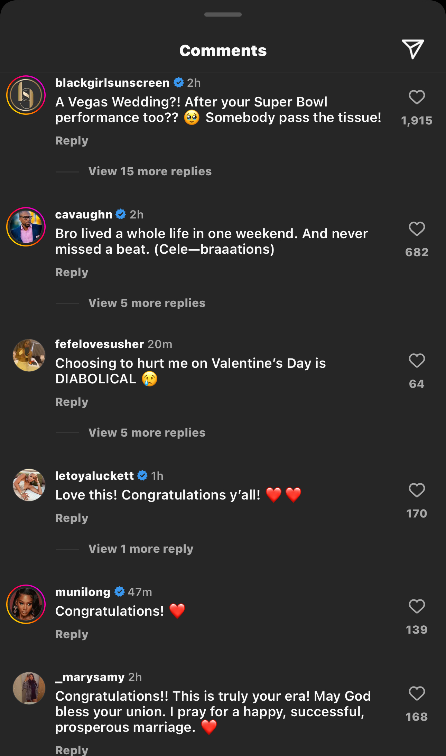Open cavaughn's profile avatar

(x=26, y=227)
